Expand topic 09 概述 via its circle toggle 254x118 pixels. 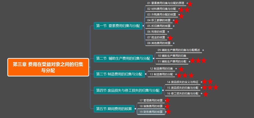203,50
